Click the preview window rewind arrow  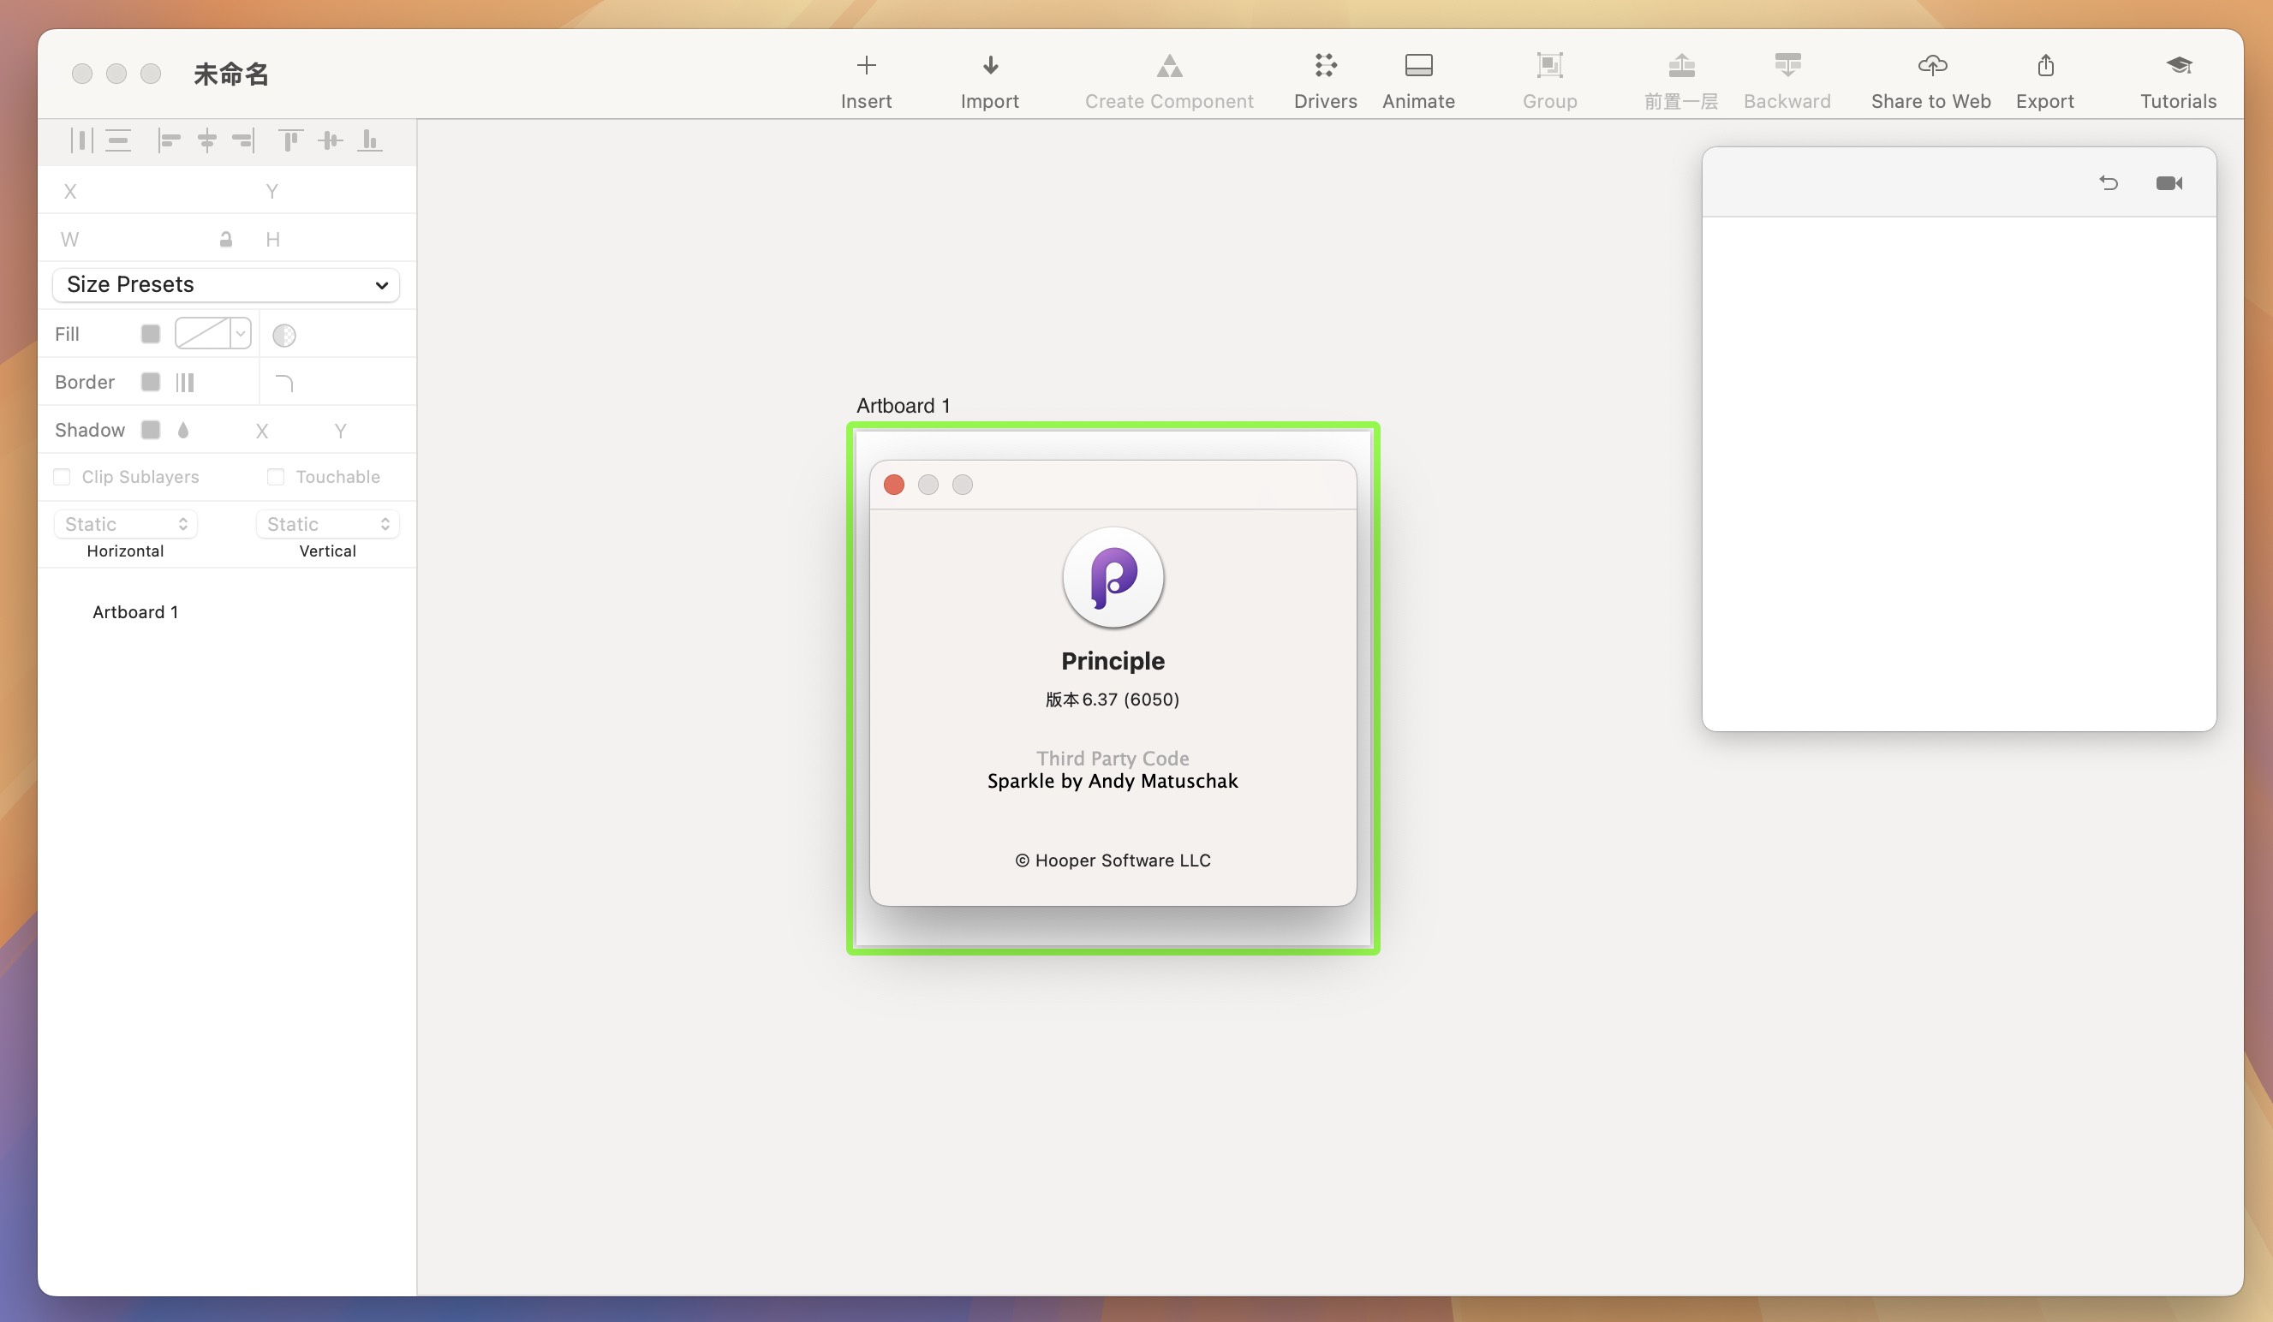pyautogui.click(x=2108, y=183)
